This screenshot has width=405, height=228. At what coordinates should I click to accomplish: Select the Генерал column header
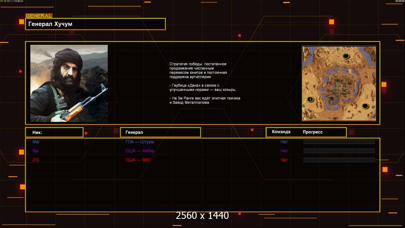[x=160, y=132]
